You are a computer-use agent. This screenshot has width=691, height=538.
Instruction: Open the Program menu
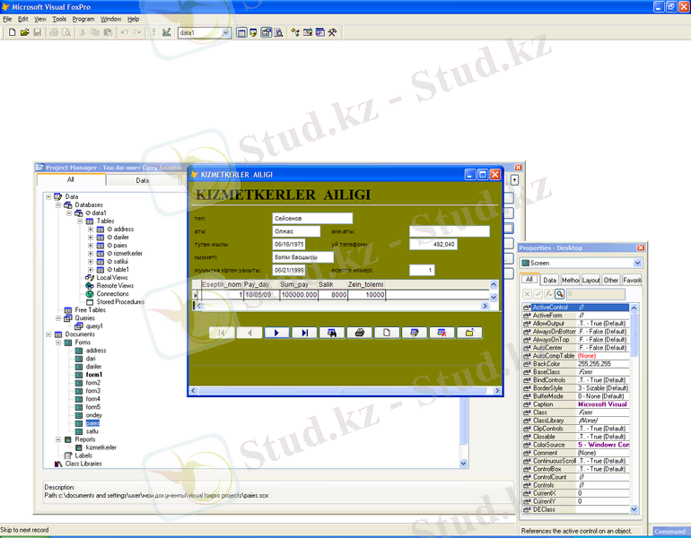pos(83,18)
